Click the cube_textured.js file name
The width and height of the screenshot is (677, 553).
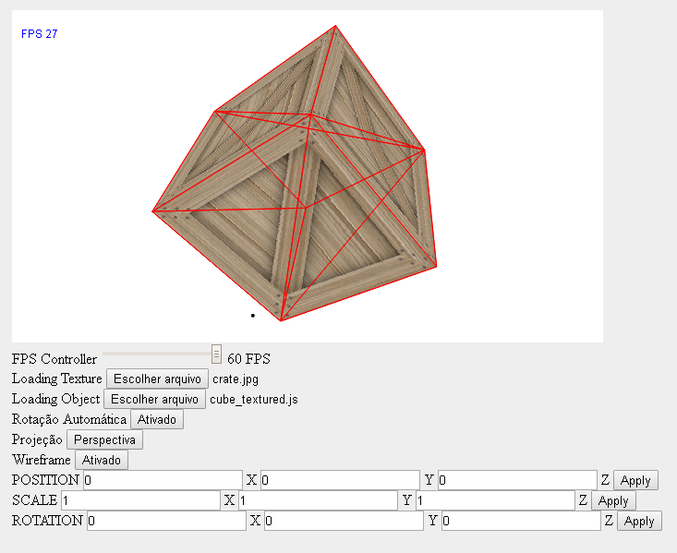(x=254, y=400)
